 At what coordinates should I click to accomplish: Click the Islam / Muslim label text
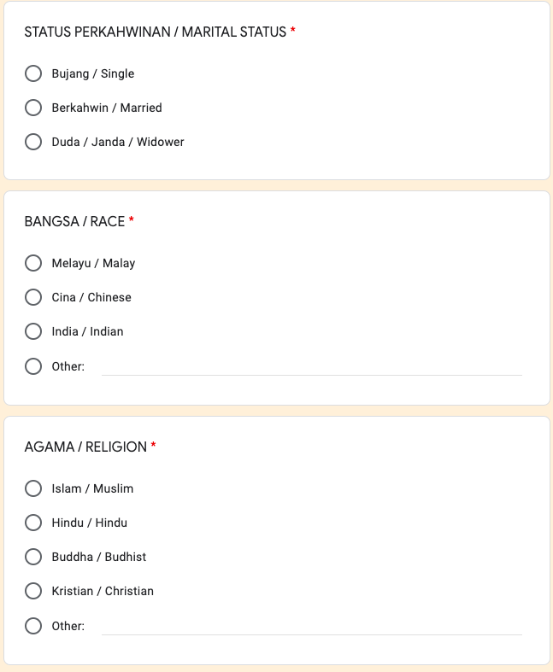point(92,488)
